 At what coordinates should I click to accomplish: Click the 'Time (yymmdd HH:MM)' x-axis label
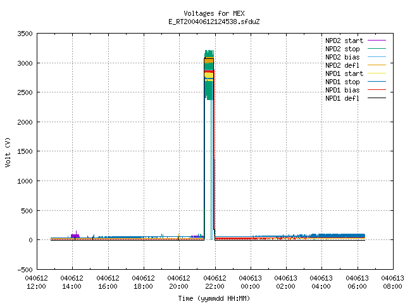pos(214,298)
